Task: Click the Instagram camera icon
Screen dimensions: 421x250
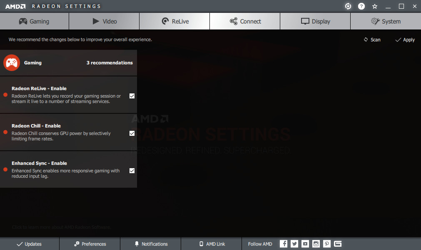Action: (x=316, y=244)
